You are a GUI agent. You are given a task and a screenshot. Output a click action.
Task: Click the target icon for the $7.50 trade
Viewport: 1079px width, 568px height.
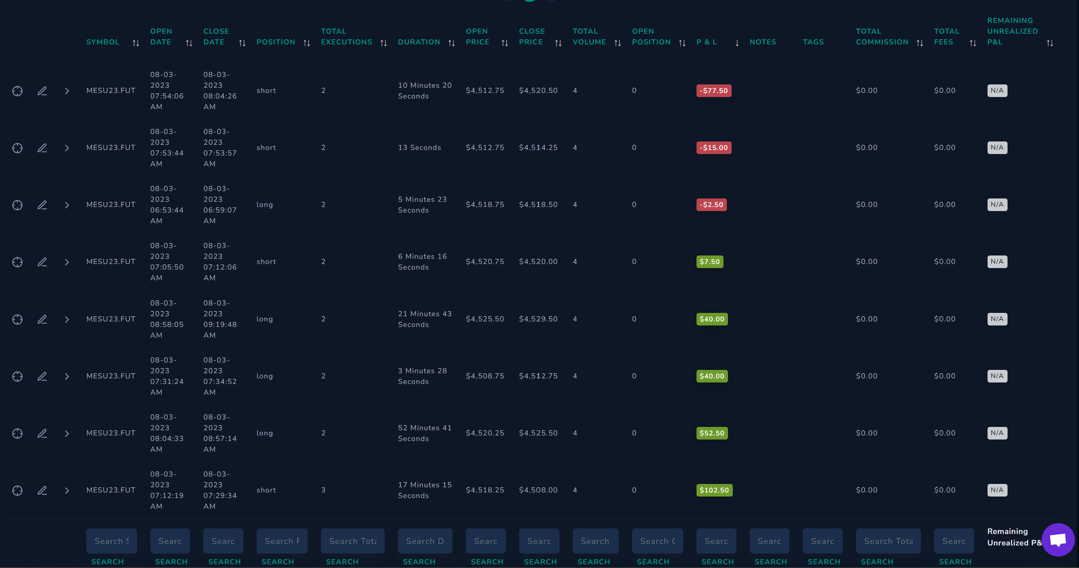[17, 262]
